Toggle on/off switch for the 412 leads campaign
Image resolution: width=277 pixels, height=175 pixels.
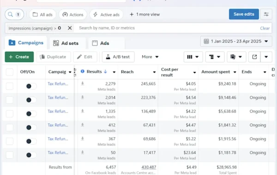31,128
